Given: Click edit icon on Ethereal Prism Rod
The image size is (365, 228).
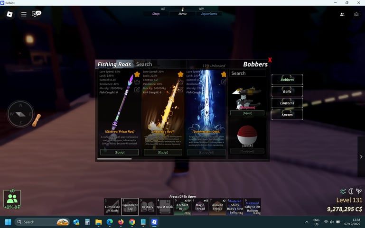Looking at the screenshot, I should pyautogui.click(x=137, y=90).
